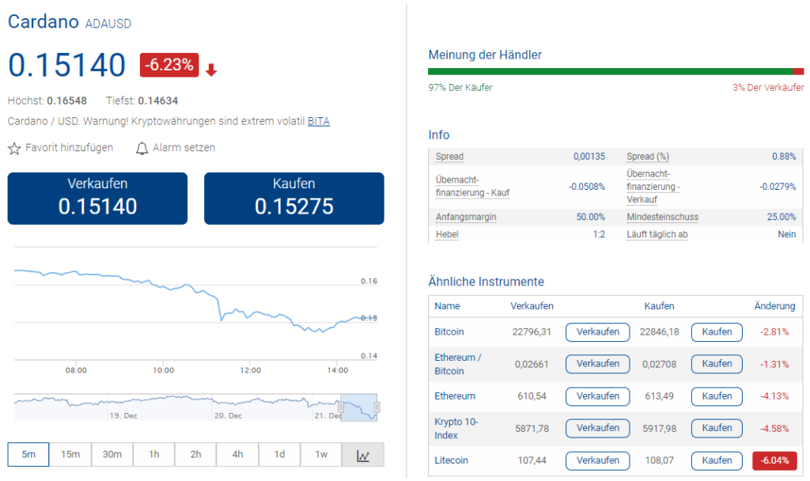Click the Ethereum buy price 613,49
Screen dimensions: 810x481
(x=659, y=396)
